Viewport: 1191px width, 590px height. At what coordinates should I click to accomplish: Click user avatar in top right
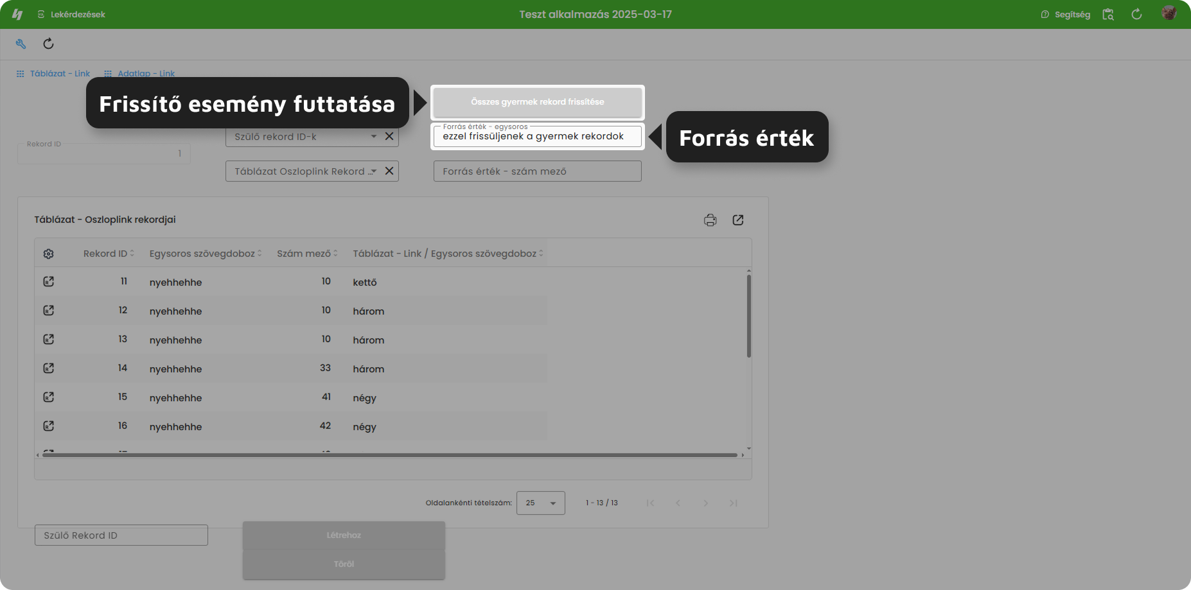(x=1169, y=13)
